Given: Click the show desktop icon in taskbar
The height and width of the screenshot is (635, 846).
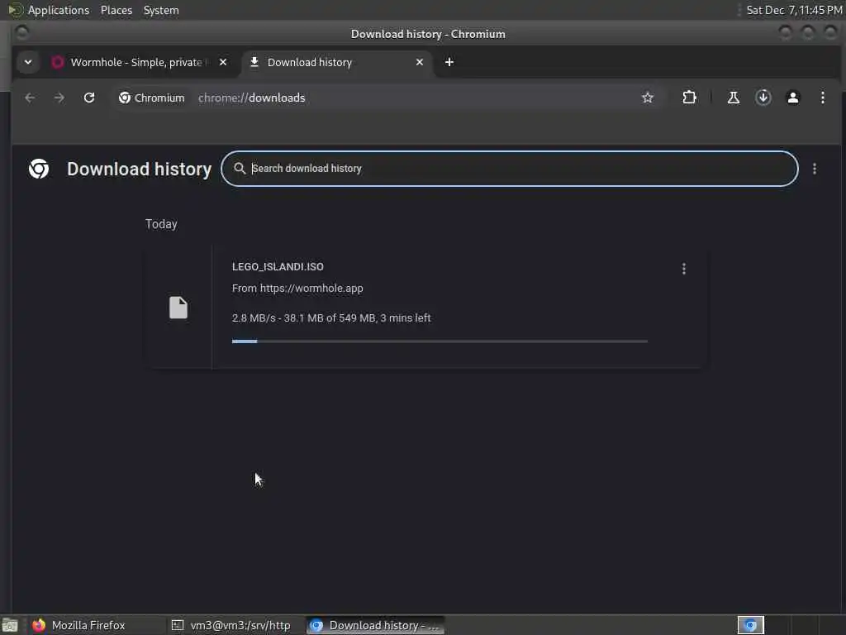Looking at the screenshot, I should click(x=10, y=625).
